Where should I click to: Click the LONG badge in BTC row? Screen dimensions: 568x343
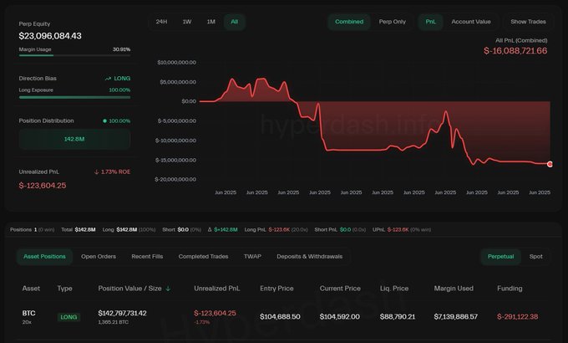[x=68, y=317]
